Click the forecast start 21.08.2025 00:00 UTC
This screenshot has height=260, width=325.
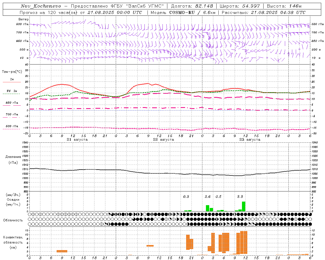[115, 12]
